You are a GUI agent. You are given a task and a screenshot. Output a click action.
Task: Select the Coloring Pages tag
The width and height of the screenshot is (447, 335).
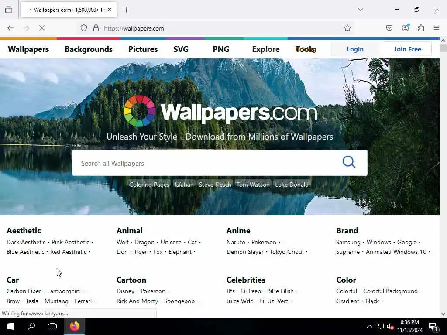[149, 185]
